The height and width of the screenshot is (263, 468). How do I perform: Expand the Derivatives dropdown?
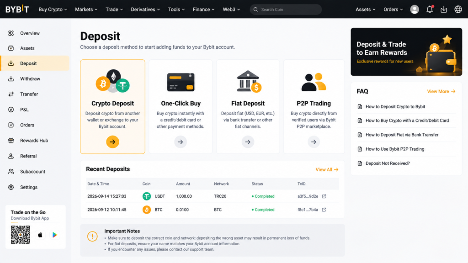(145, 9)
